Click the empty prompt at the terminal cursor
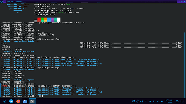This screenshot has width=186, height=104. coord(43,96)
